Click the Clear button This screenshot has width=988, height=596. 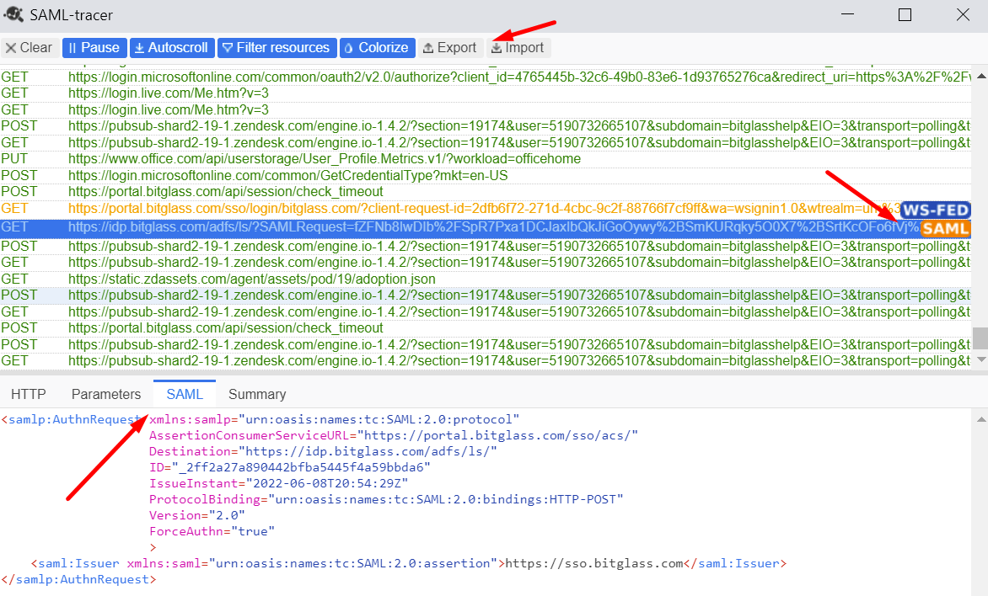pyautogui.click(x=30, y=48)
